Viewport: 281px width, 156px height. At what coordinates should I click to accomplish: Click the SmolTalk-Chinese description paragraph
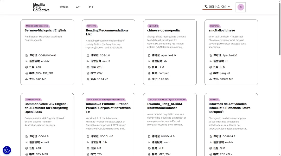tap(227, 42)
